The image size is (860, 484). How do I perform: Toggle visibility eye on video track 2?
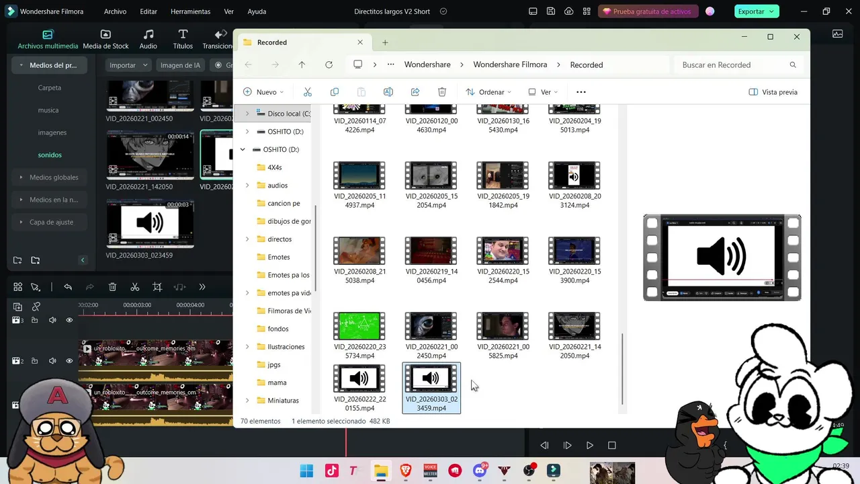click(69, 361)
